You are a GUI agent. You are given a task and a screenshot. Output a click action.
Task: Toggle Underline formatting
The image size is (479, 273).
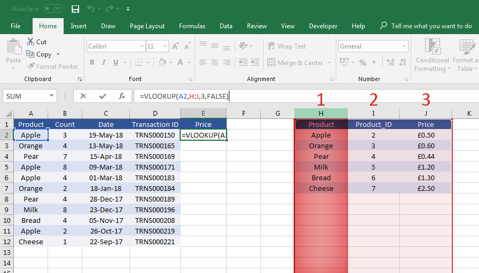click(115, 62)
